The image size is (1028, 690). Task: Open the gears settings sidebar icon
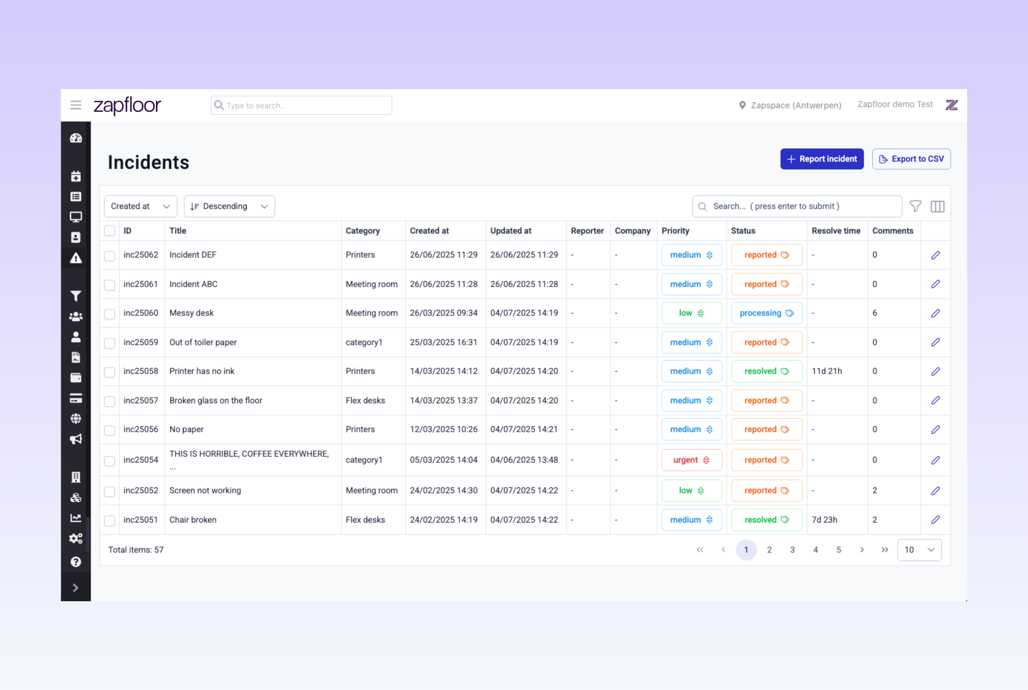(x=76, y=538)
